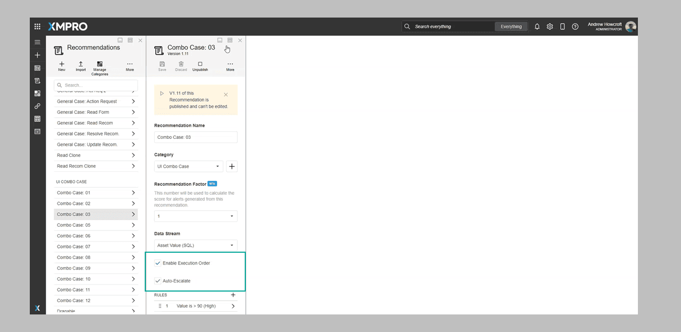Open the XMPRO apps grid icon
Image resolution: width=681 pixels, height=332 pixels.
pyautogui.click(x=37, y=26)
